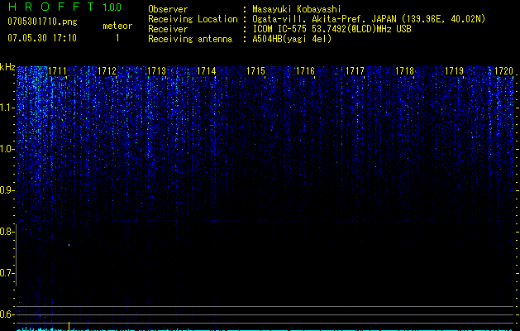
Task: Click time marker 1720
Action: pyautogui.click(x=503, y=71)
